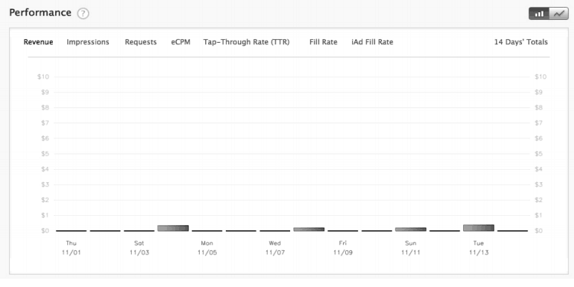Select the Impressions metric tab

coord(88,42)
